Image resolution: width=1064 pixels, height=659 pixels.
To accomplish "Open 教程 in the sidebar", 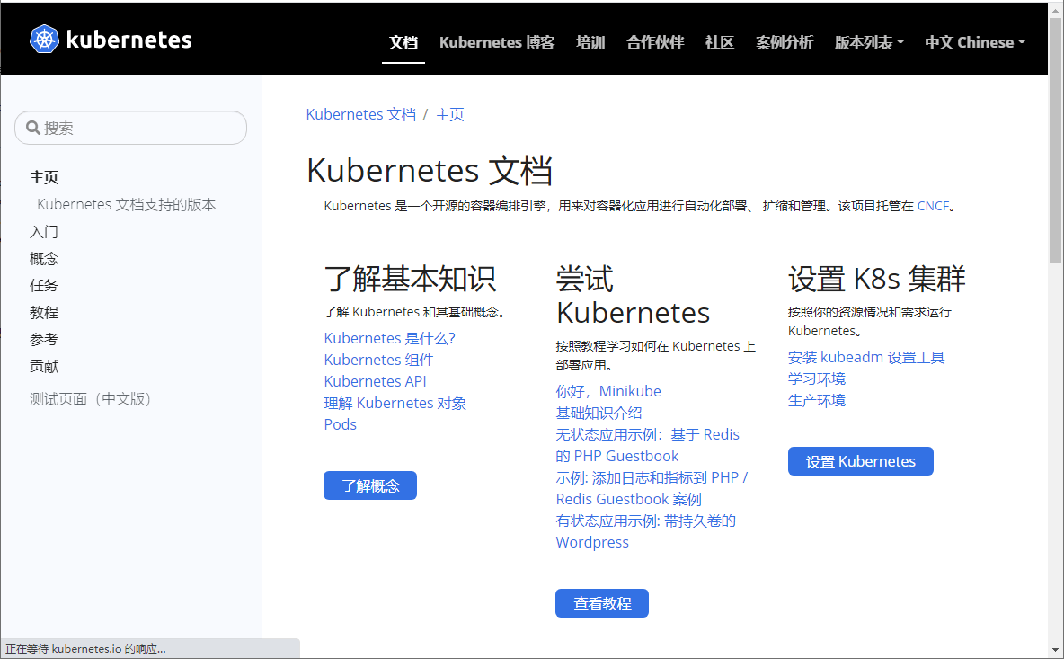I will point(44,312).
